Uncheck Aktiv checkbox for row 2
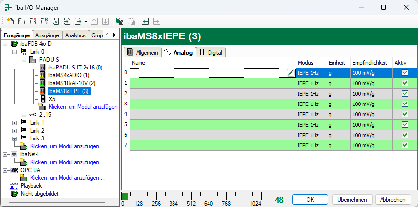 coord(405,94)
